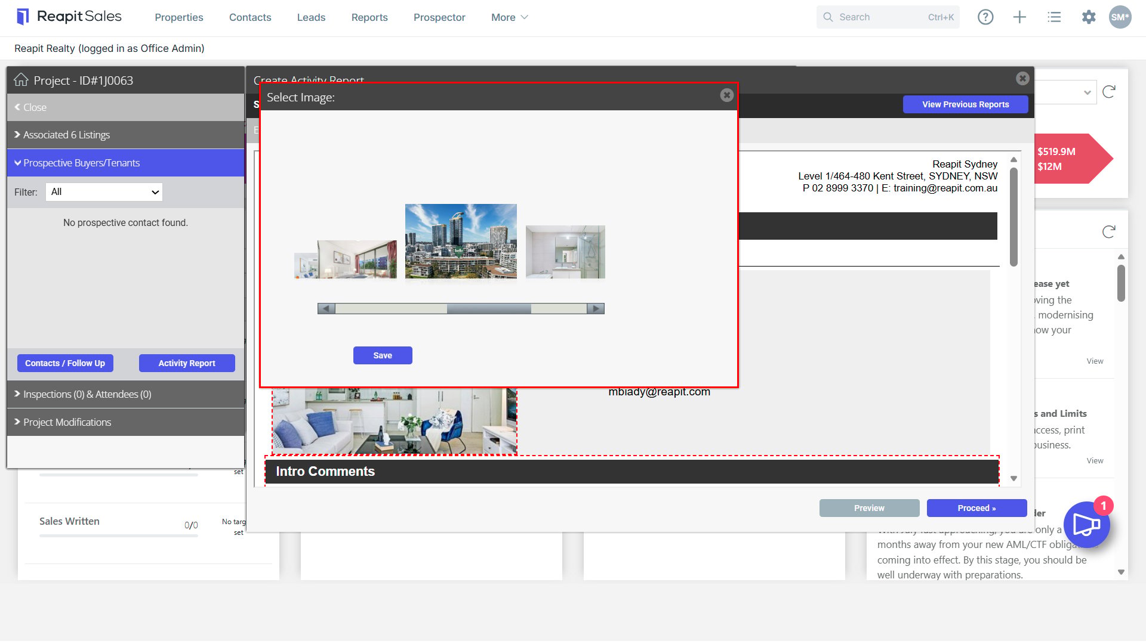Expand Inspections and Attendees section
The height and width of the screenshot is (644, 1146).
coord(125,394)
